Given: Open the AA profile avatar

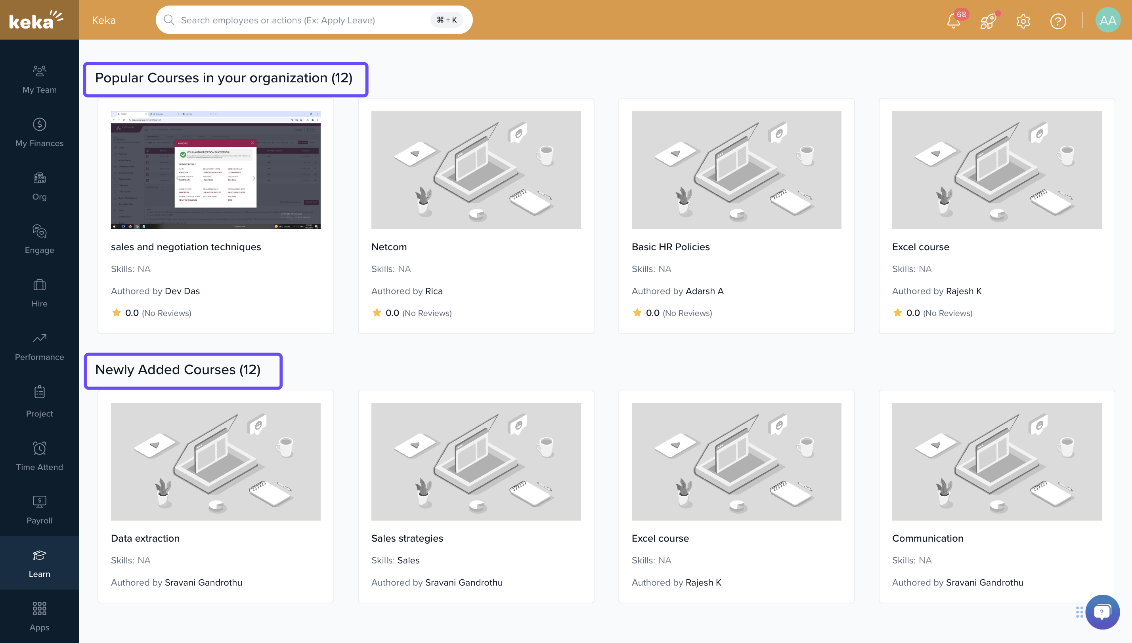Looking at the screenshot, I should coord(1107,20).
